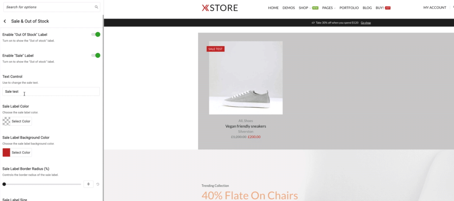
Task: Toggle the "Out Of Stock" label switch
Action: click(x=96, y=34)
